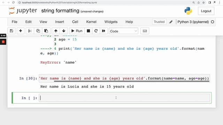Open the File menu
Image resolution: width=223 pixels, height=125 pixels.
[15, 22]
